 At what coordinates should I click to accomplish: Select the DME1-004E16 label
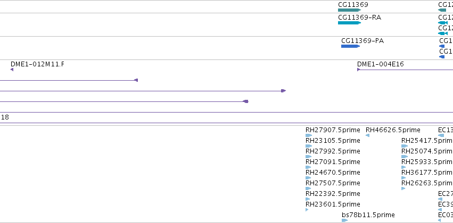(x=381, y=64)
